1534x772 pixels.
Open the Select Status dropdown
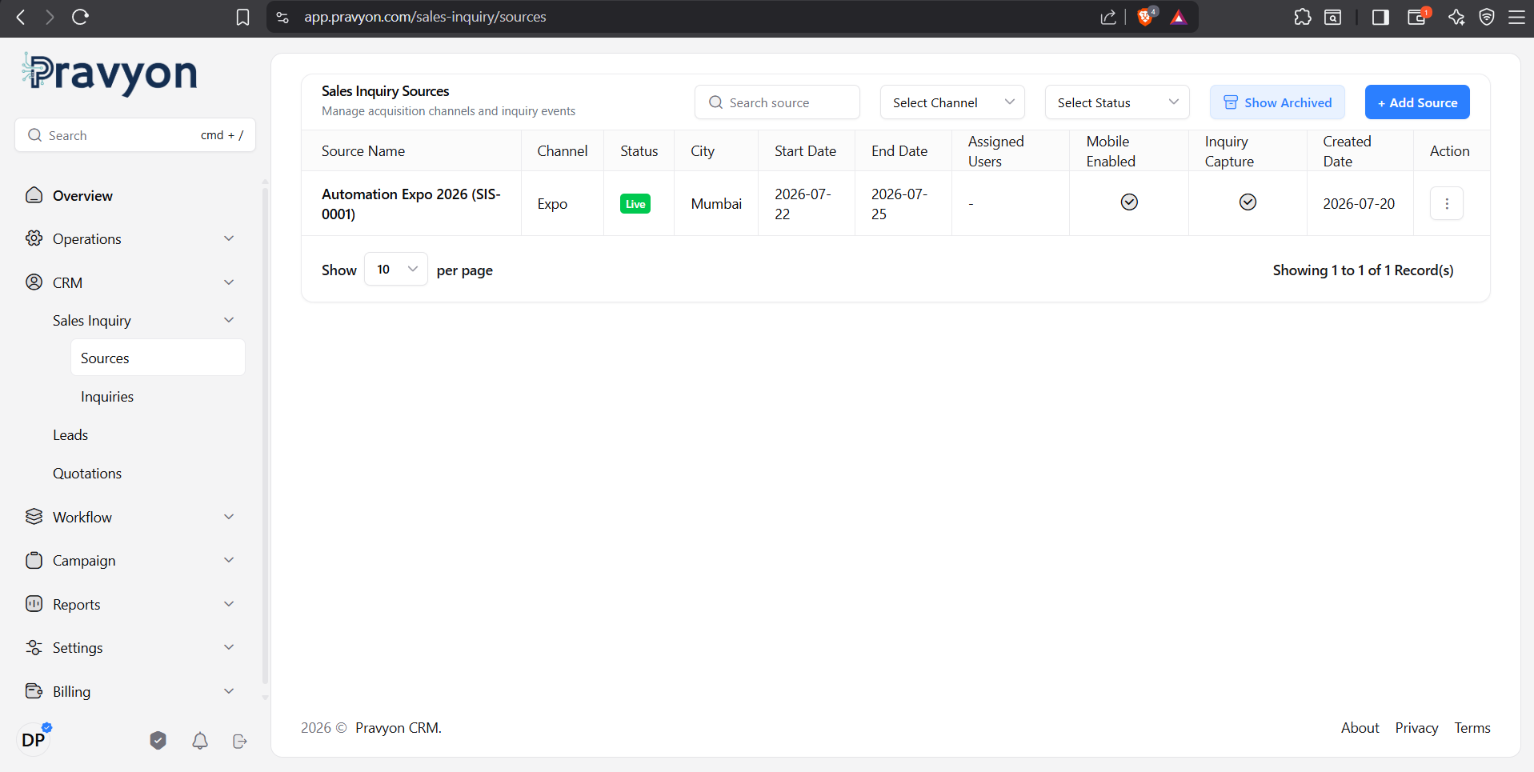click(1117, 102)
